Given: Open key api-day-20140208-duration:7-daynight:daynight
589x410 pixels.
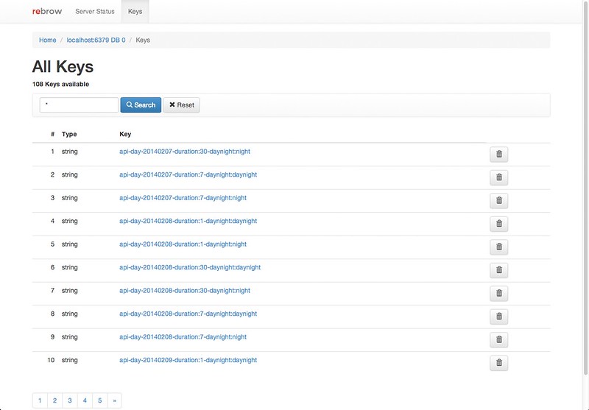Looking at the screenshot, I should click(x=188, y=314).
